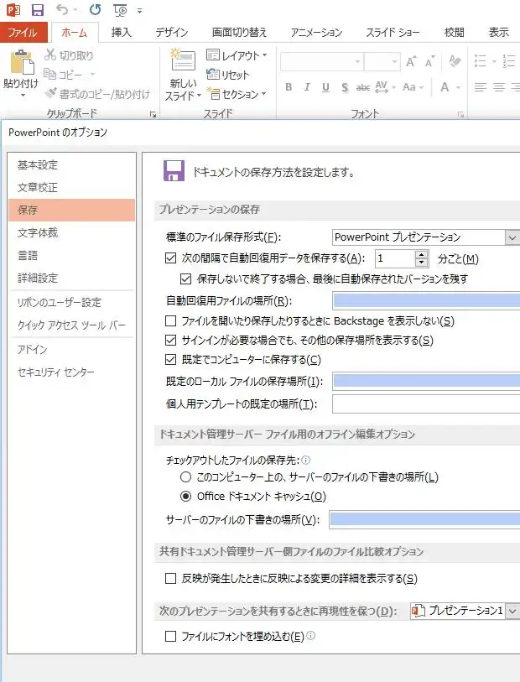Click the info icon beside フォントを埋め込む
The height and width of the screenshot is (682, 520).
311,637
